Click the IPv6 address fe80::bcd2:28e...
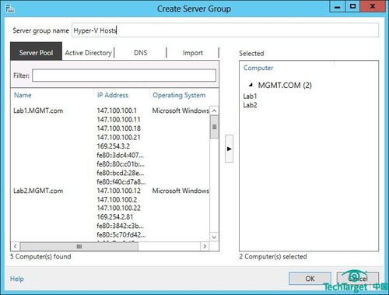The width and height of the screenshot is (389, 295). pyautogui.click(x=120, y=173)
